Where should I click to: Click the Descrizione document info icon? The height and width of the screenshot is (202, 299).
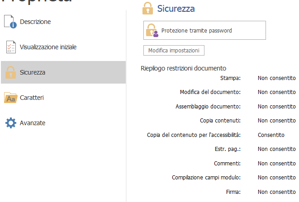[x=10, y=22]
